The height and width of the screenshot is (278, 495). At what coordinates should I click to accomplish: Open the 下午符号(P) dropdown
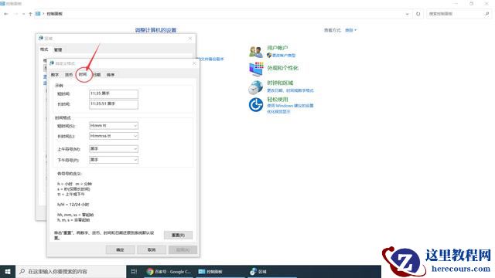114,160
